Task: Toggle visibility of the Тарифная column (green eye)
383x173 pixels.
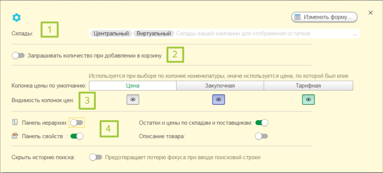Action: click(x=309, y=99)
